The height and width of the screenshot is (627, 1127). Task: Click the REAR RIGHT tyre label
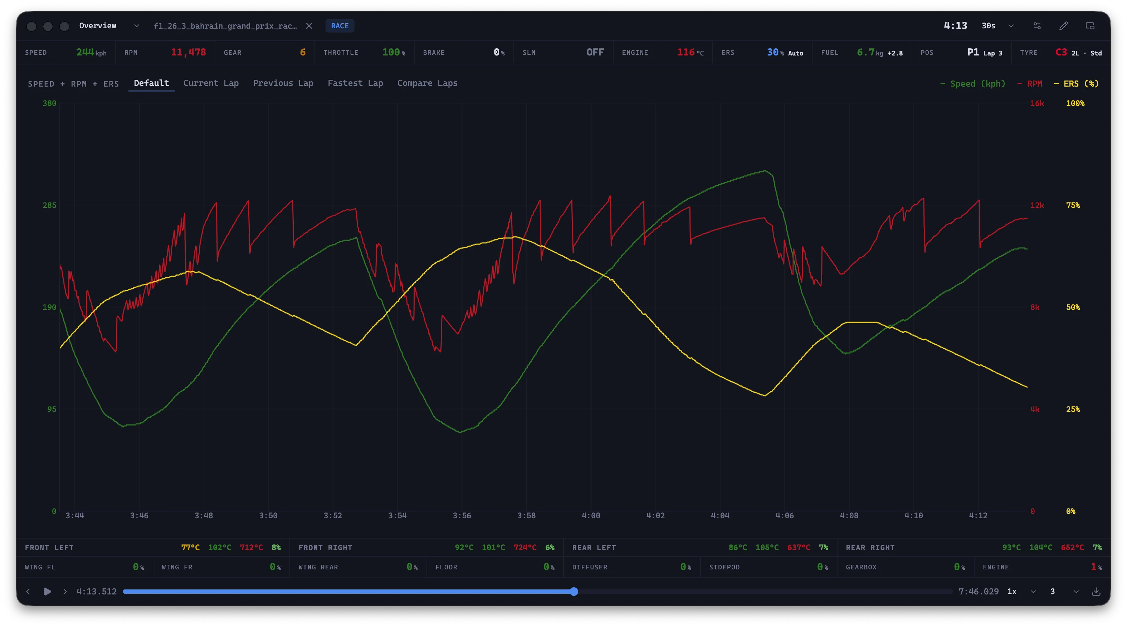point(870,548)
